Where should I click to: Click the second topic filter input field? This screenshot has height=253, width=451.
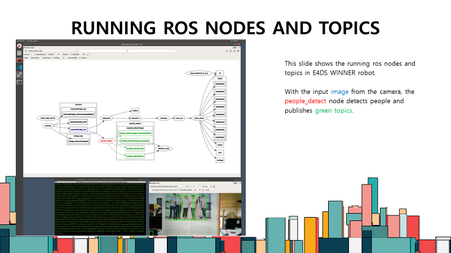151,51
